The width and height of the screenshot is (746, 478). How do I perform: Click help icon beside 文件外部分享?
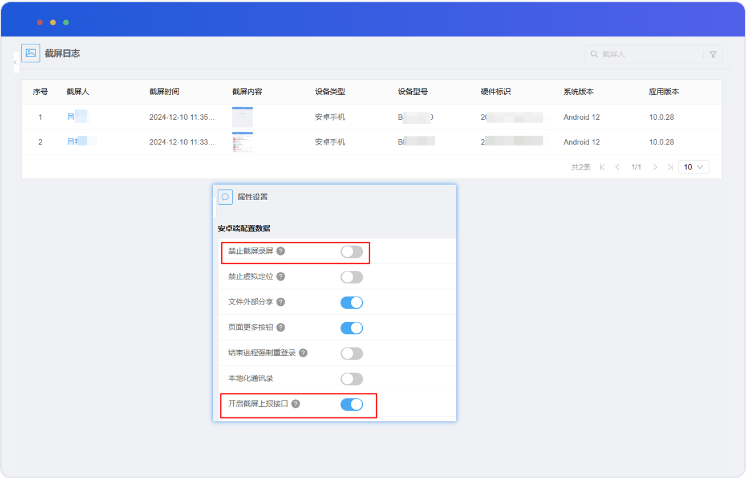281,302
